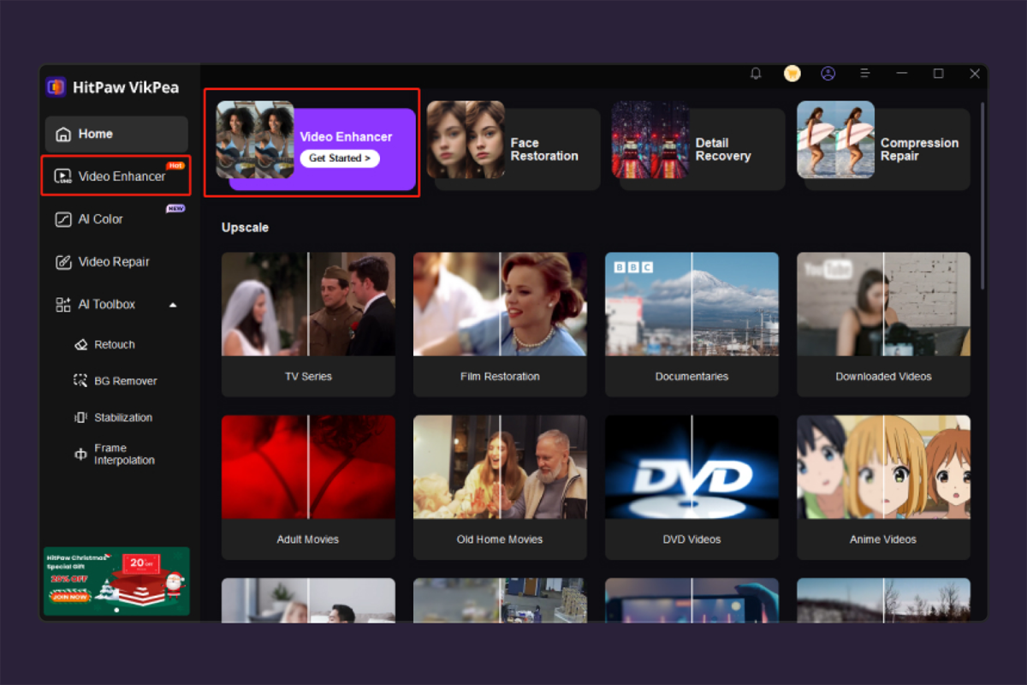This screenshot has width=1027, height=685.
Task: Open the BG Remover tool
Action: click(116, 381)
